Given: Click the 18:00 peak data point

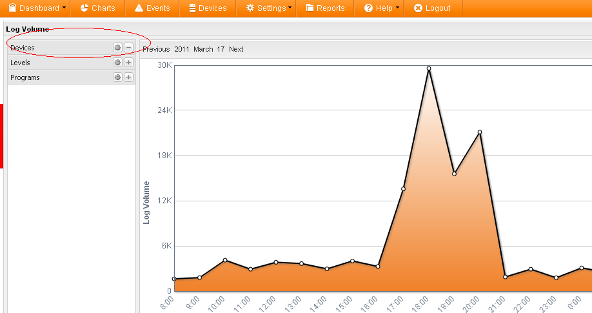Looking at the screenshot, I should 428,68.
